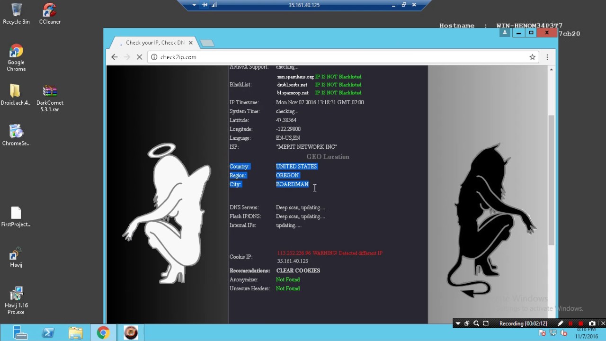Open PowerShell from the taskbar
606x341 pixels.
click(x=48, y=332)
